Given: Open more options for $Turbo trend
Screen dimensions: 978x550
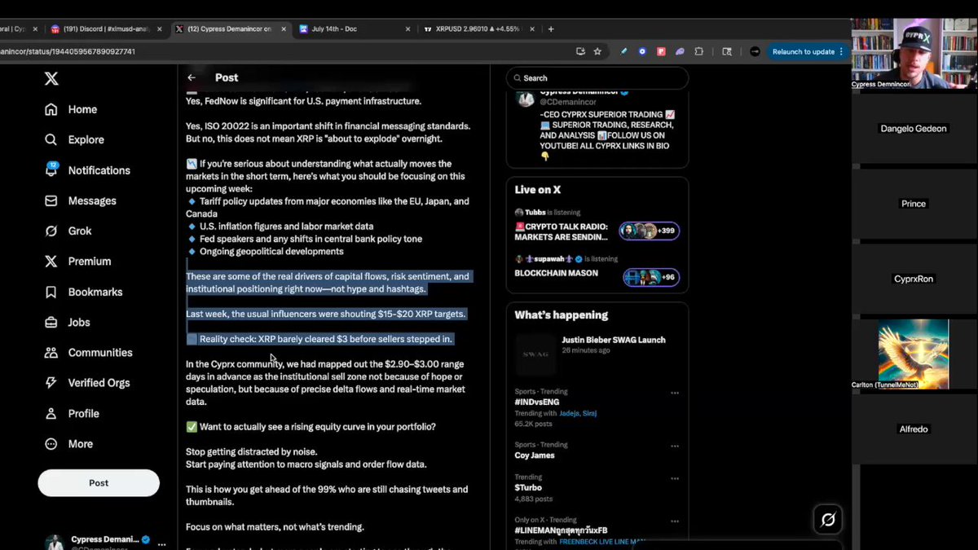Looking at the screenshot, I should pos(675,477).
